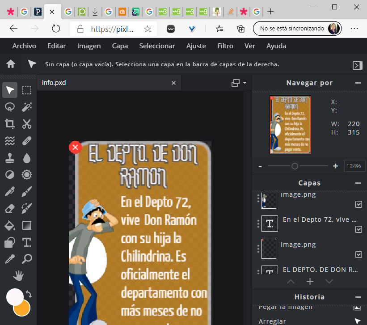Image resolution: width=367 pixels, height=325 pixels.
Task: Open the window arrangement dropdown
Action: (239, 83)
